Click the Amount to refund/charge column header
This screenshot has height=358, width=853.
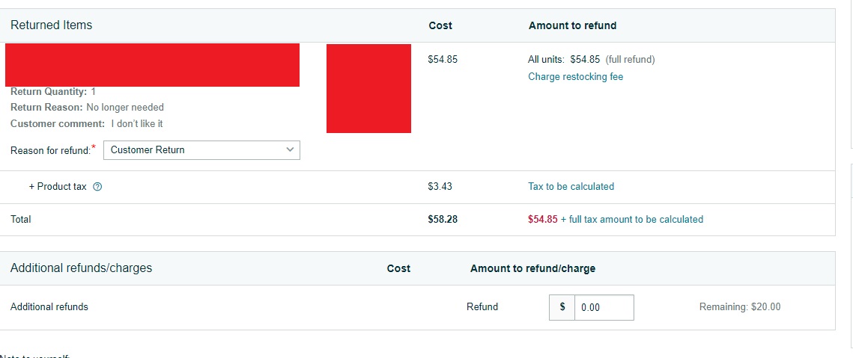pyautogui.click(x=532, y=268)
